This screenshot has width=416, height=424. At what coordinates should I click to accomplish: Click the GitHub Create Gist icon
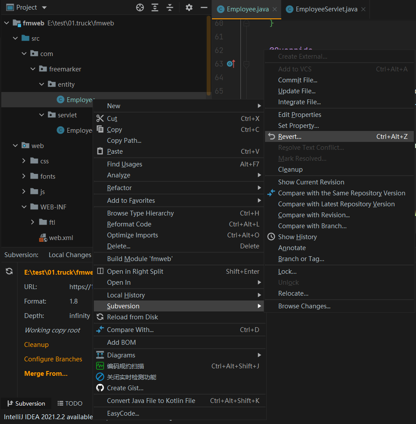(100, 388)
